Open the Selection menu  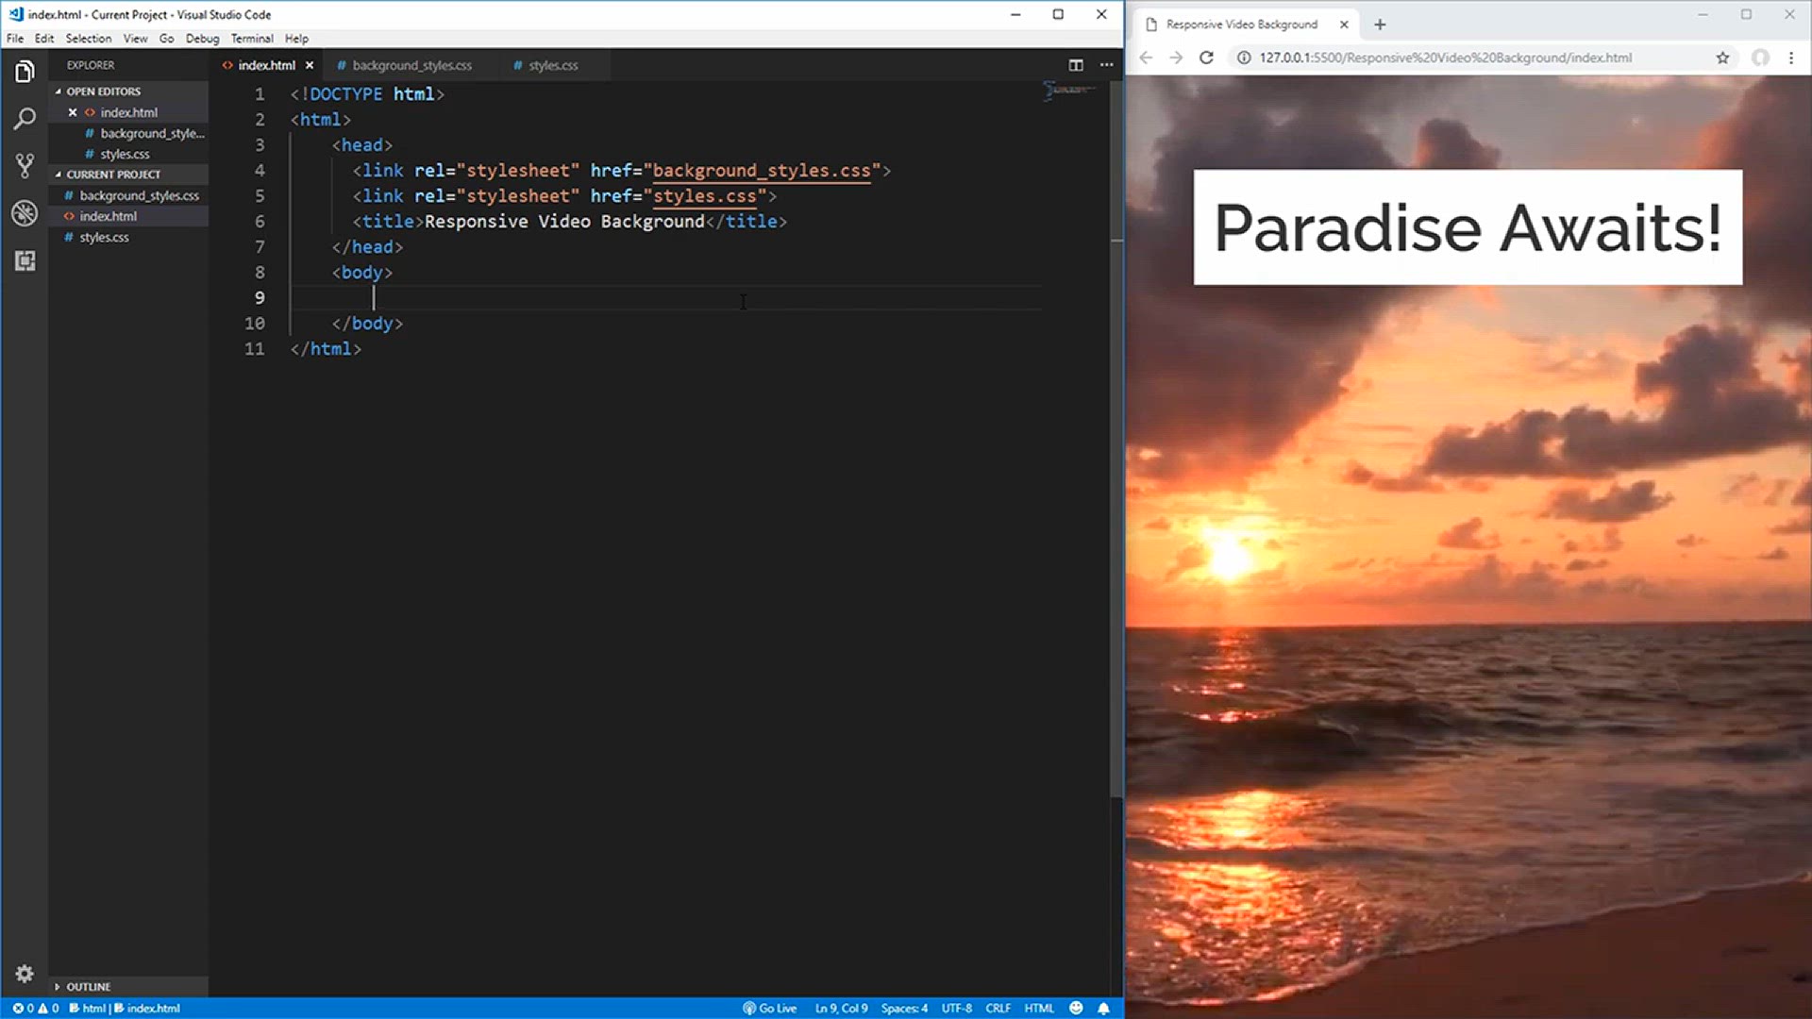coord(89,39)
